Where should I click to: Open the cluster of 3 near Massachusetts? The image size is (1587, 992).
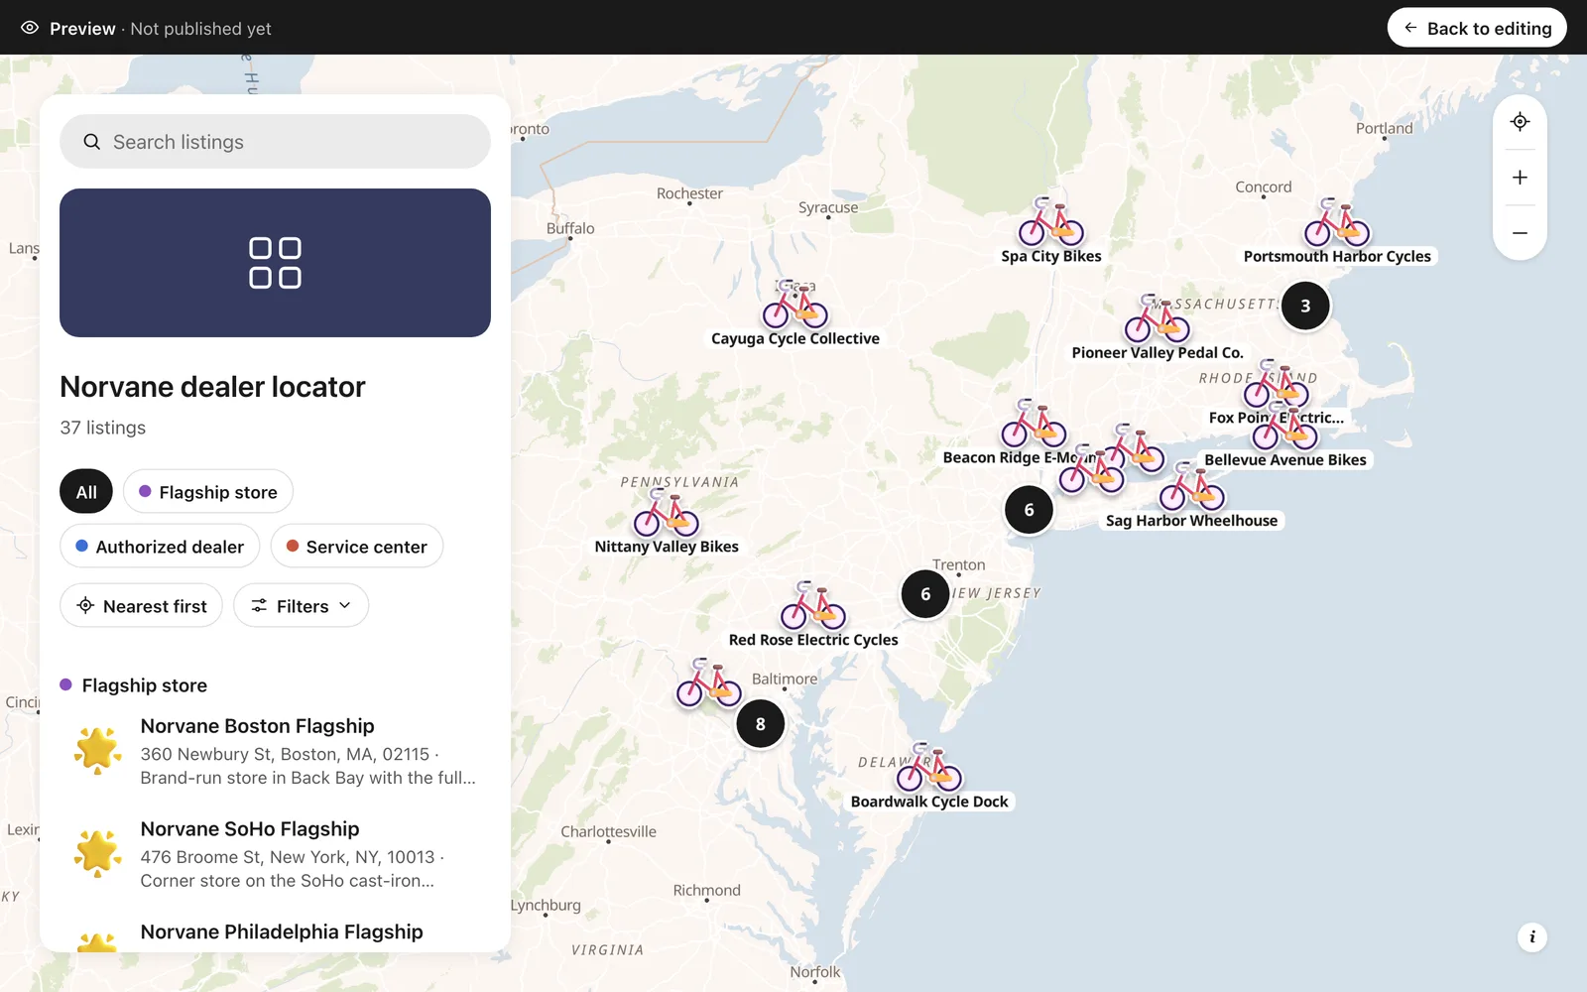click(x=1305, y=306)
